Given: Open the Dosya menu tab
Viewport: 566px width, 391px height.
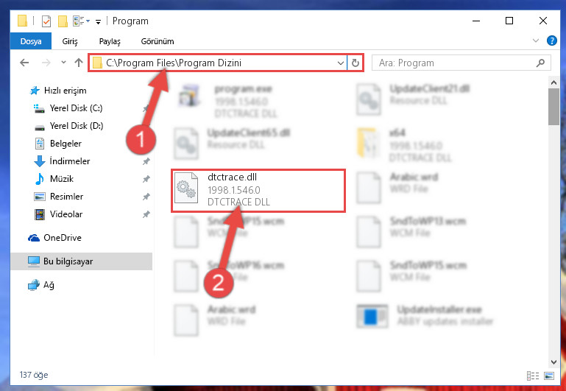Looking at the screenshot, I should point(31,41).
